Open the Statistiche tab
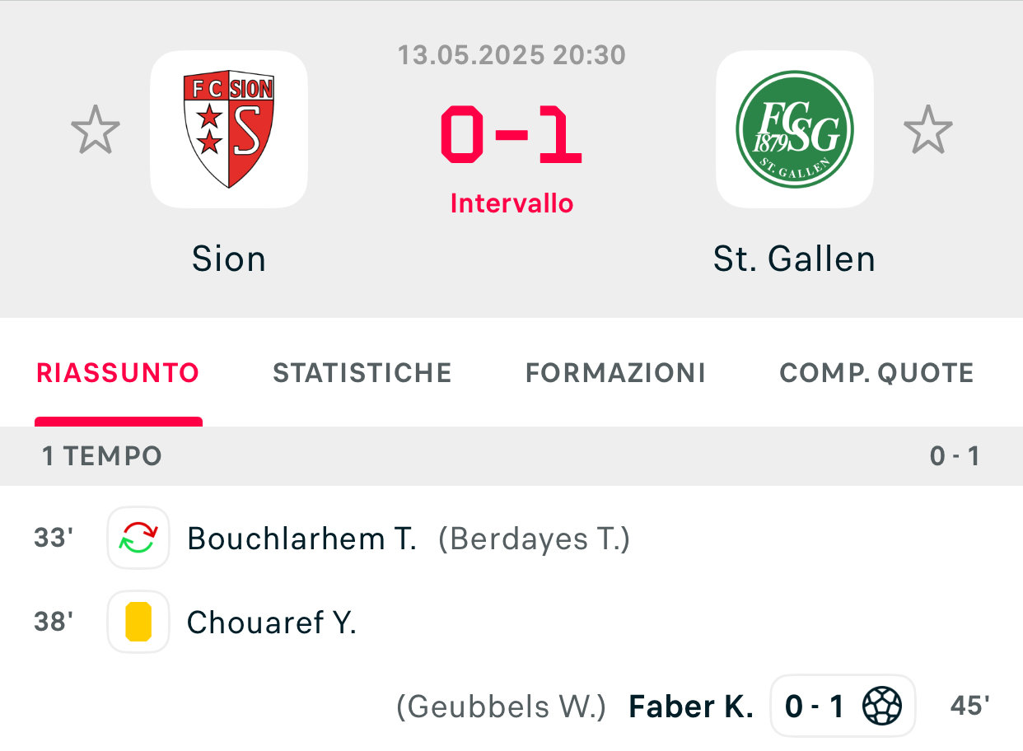 click(x=362, y=373)
